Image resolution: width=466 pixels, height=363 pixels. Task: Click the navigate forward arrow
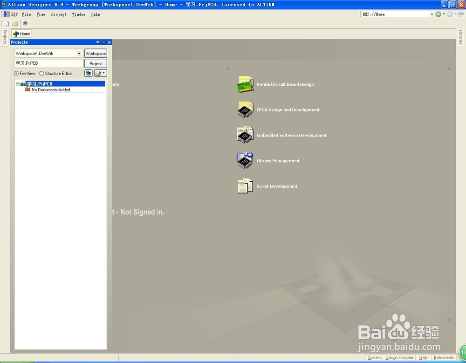click(450, 14)
